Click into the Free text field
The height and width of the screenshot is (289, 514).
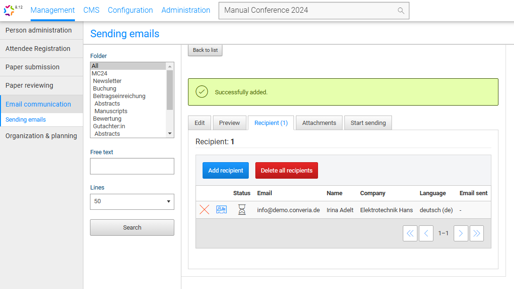132,166
